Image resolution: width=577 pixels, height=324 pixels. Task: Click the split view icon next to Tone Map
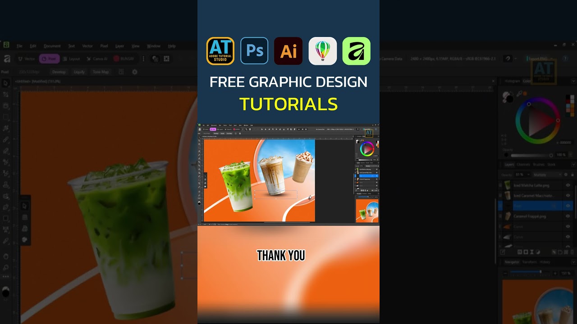121,72
